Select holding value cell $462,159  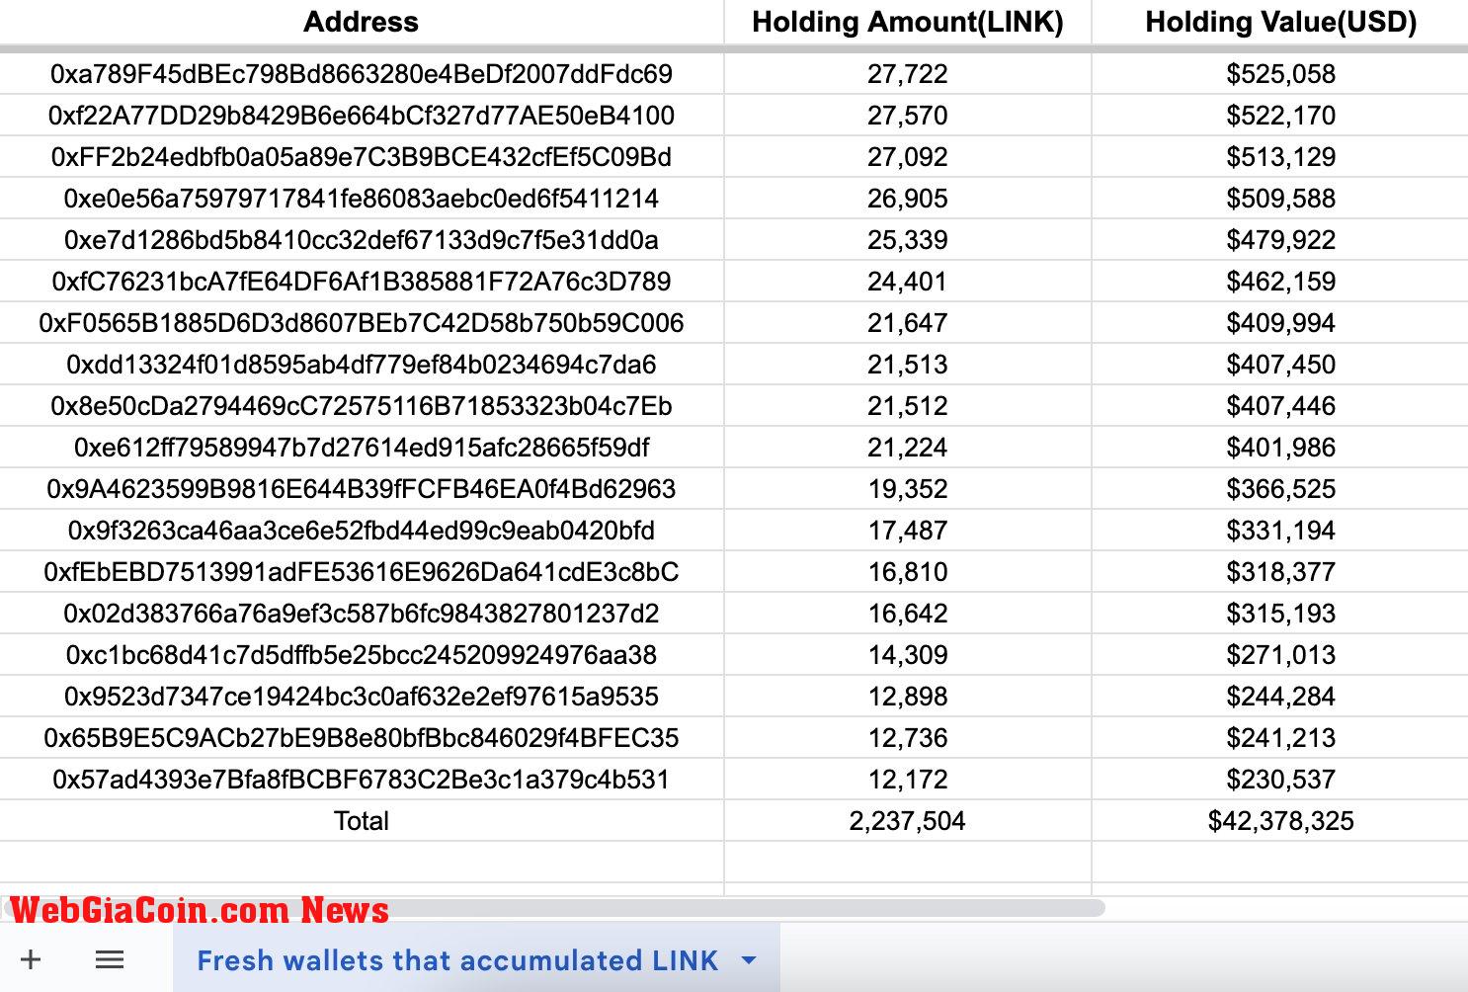tap(1280, 282)
